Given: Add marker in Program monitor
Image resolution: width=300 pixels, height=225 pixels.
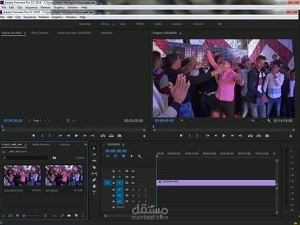Looking at the screenshot, I should (x=181, y=136).
